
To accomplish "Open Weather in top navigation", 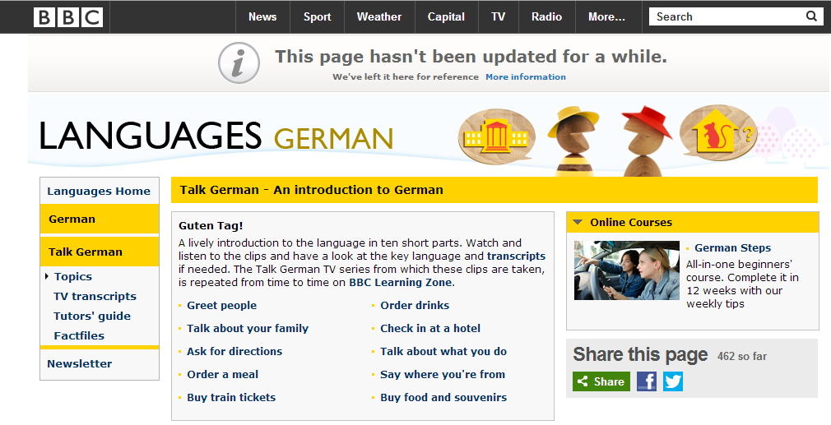I will coord(379,17).
